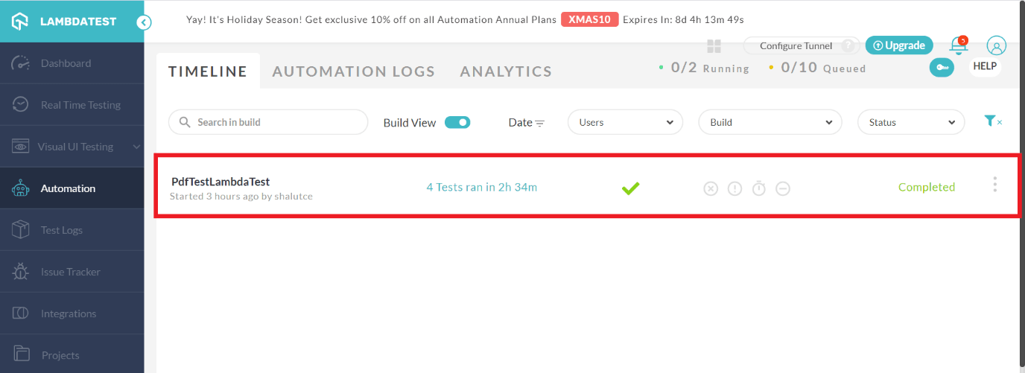Image resolution: width=1025 pixels, height=373 pixels.
Task: Switch to the Analytics tab
Action: pyautogui.click(x=507, y=71)
